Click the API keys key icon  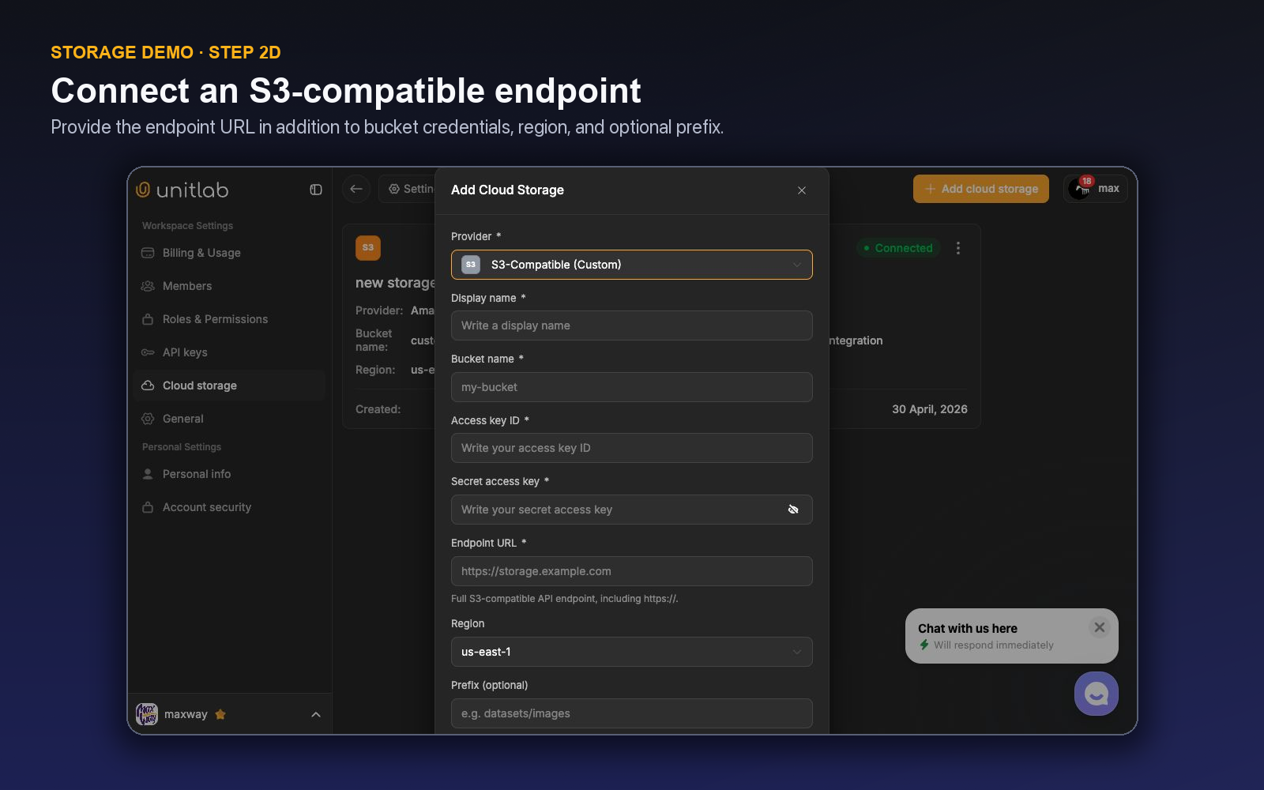(148, 352)
